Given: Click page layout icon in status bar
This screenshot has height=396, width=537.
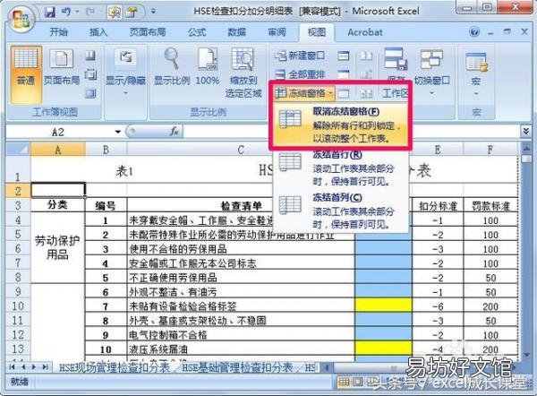Looking at the screenshot, I should (357, 382).
